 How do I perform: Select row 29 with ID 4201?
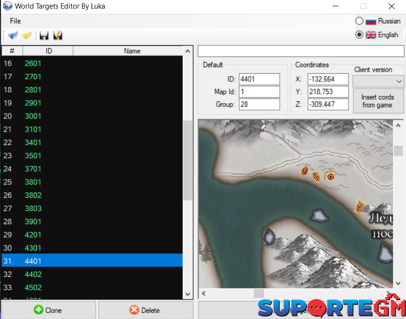[92, 235]
